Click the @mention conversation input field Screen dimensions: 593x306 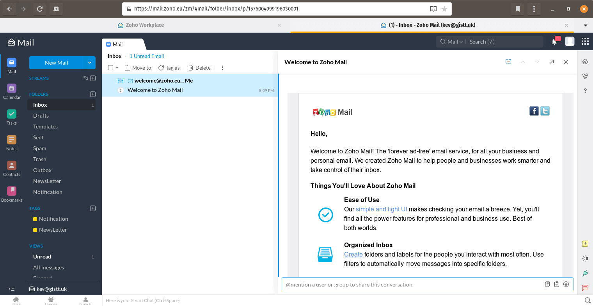pos(390,284)
